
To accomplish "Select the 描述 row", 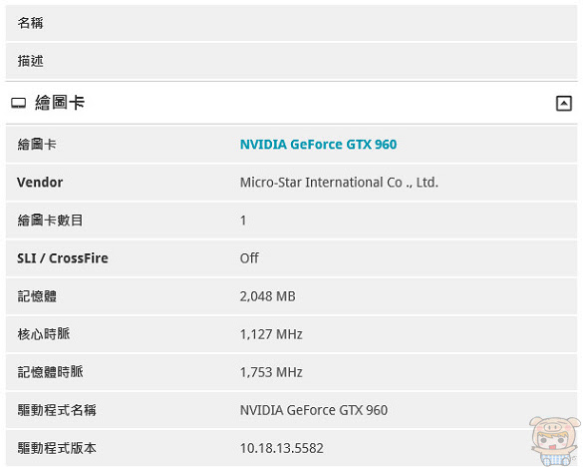I will pyautogui.click(x=291, y=61).
